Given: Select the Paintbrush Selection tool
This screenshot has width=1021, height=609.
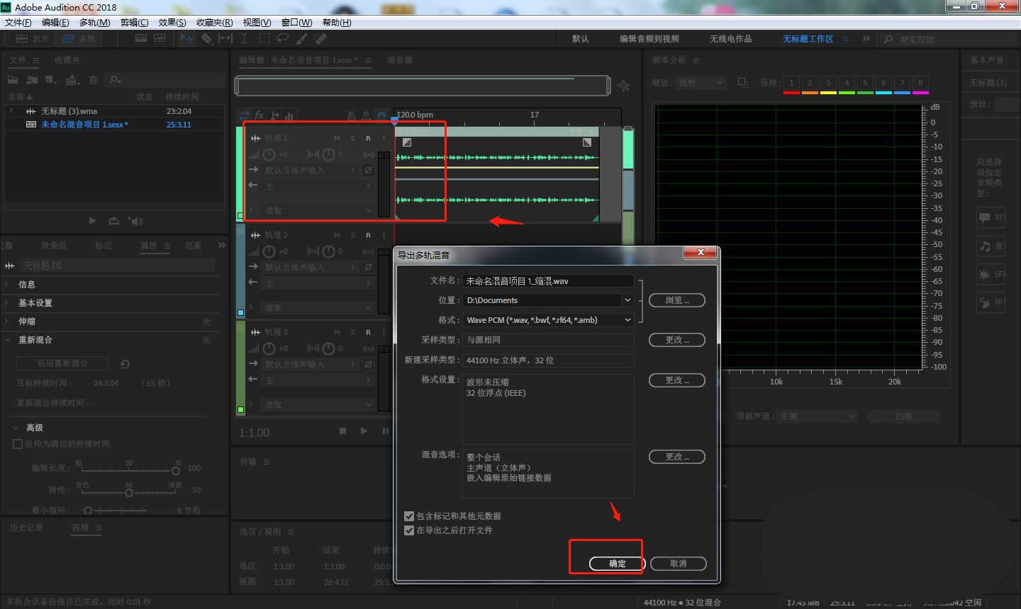Looking at the screenshot, I should [302, 38].
